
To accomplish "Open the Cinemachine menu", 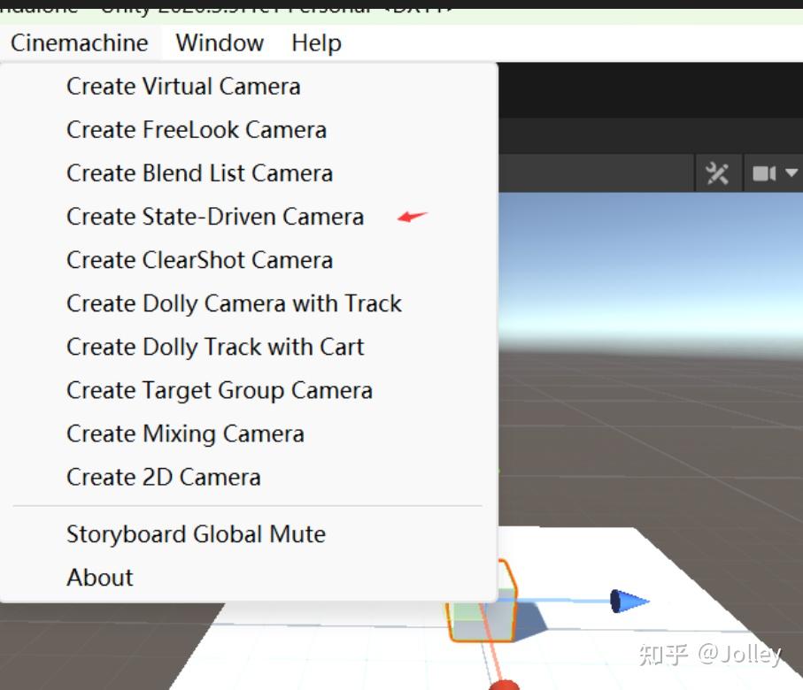I will tap(78, 42).
